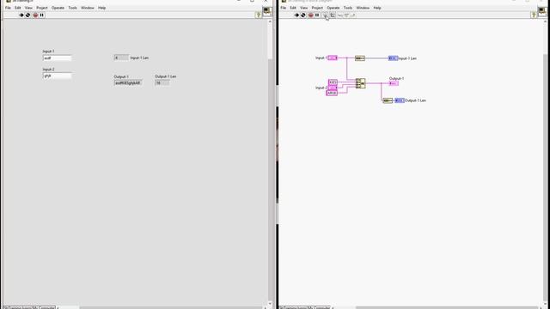Open Window menu in front panel
This screenshot has width=550, height=309.
(x=88, y=8)
